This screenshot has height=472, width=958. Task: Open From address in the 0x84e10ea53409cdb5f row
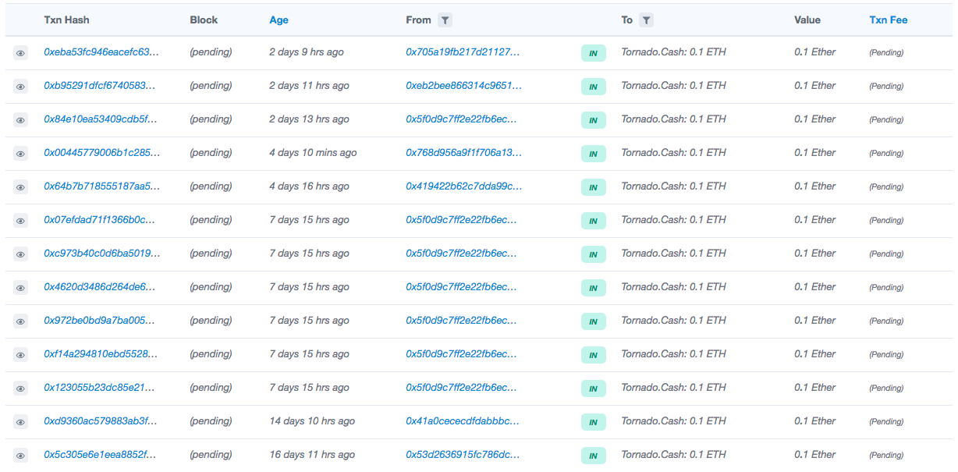(x=462, y=119)
